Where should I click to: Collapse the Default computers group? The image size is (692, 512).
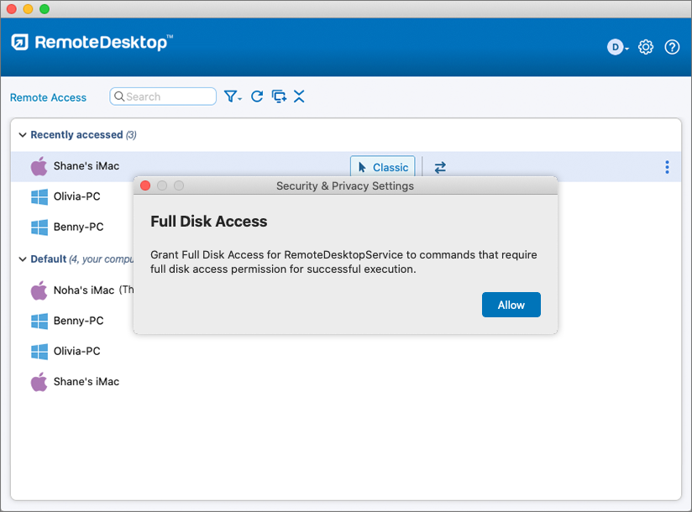(23, 259)
